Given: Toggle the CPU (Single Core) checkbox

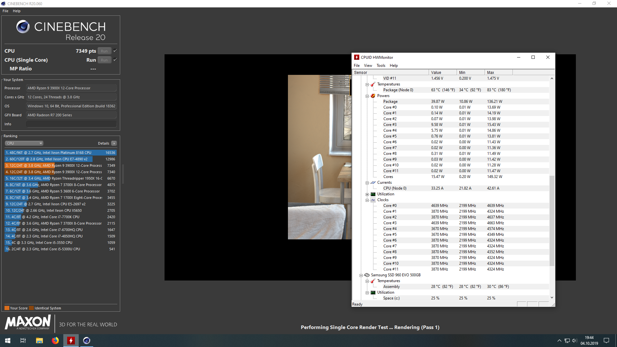Looking at the screenshot, I should click(x=115, y=60).
